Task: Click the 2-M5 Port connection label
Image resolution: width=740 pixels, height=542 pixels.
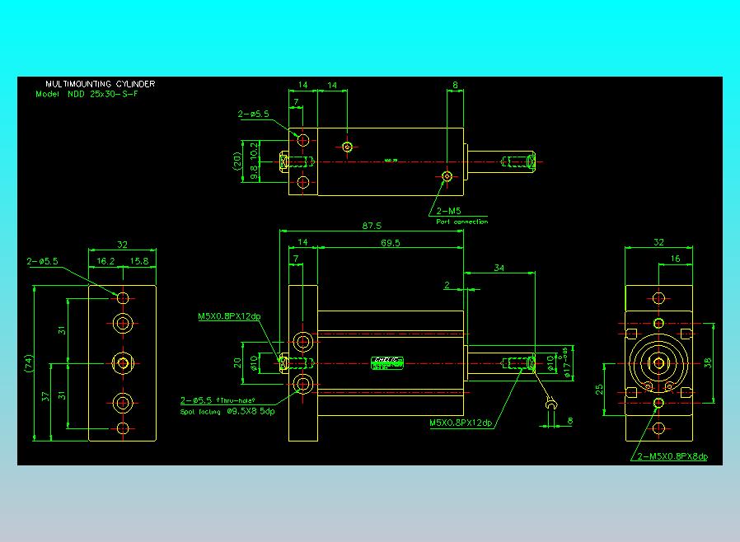Action: (x=461, y=216)
